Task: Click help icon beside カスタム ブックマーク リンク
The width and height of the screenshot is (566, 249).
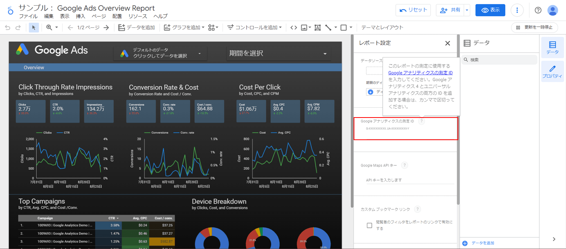Action: (417, 209)
